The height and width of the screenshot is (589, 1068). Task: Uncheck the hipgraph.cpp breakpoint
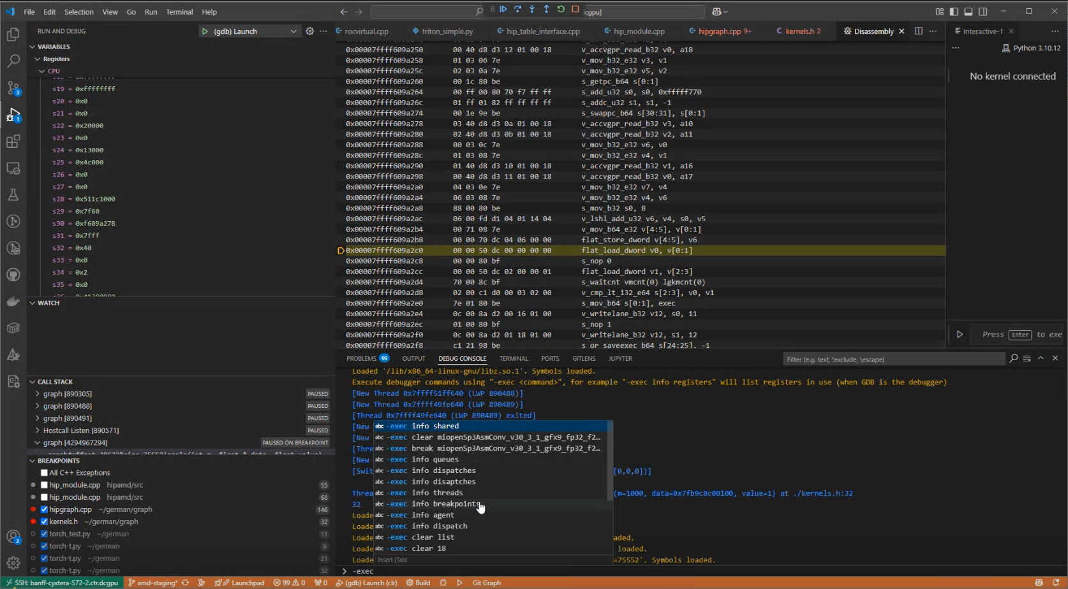(x=44, y=509)
